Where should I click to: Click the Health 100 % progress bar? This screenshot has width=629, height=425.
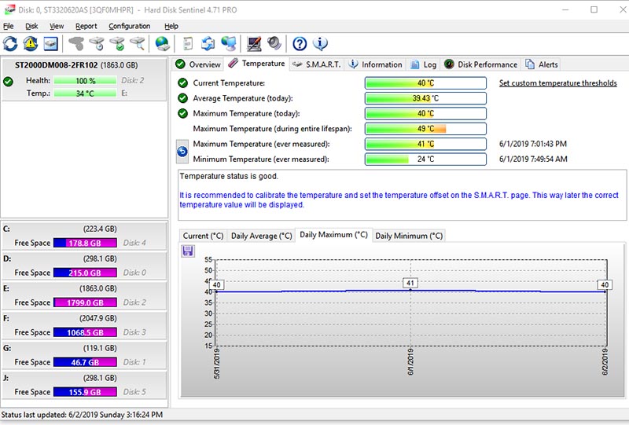tap(85, 81)
